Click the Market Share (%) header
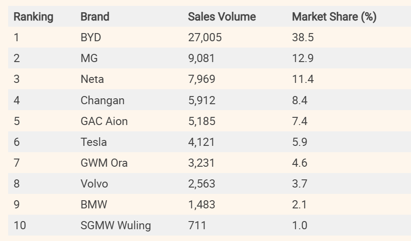This screenshot has height=241, width=411. [334, 17]
